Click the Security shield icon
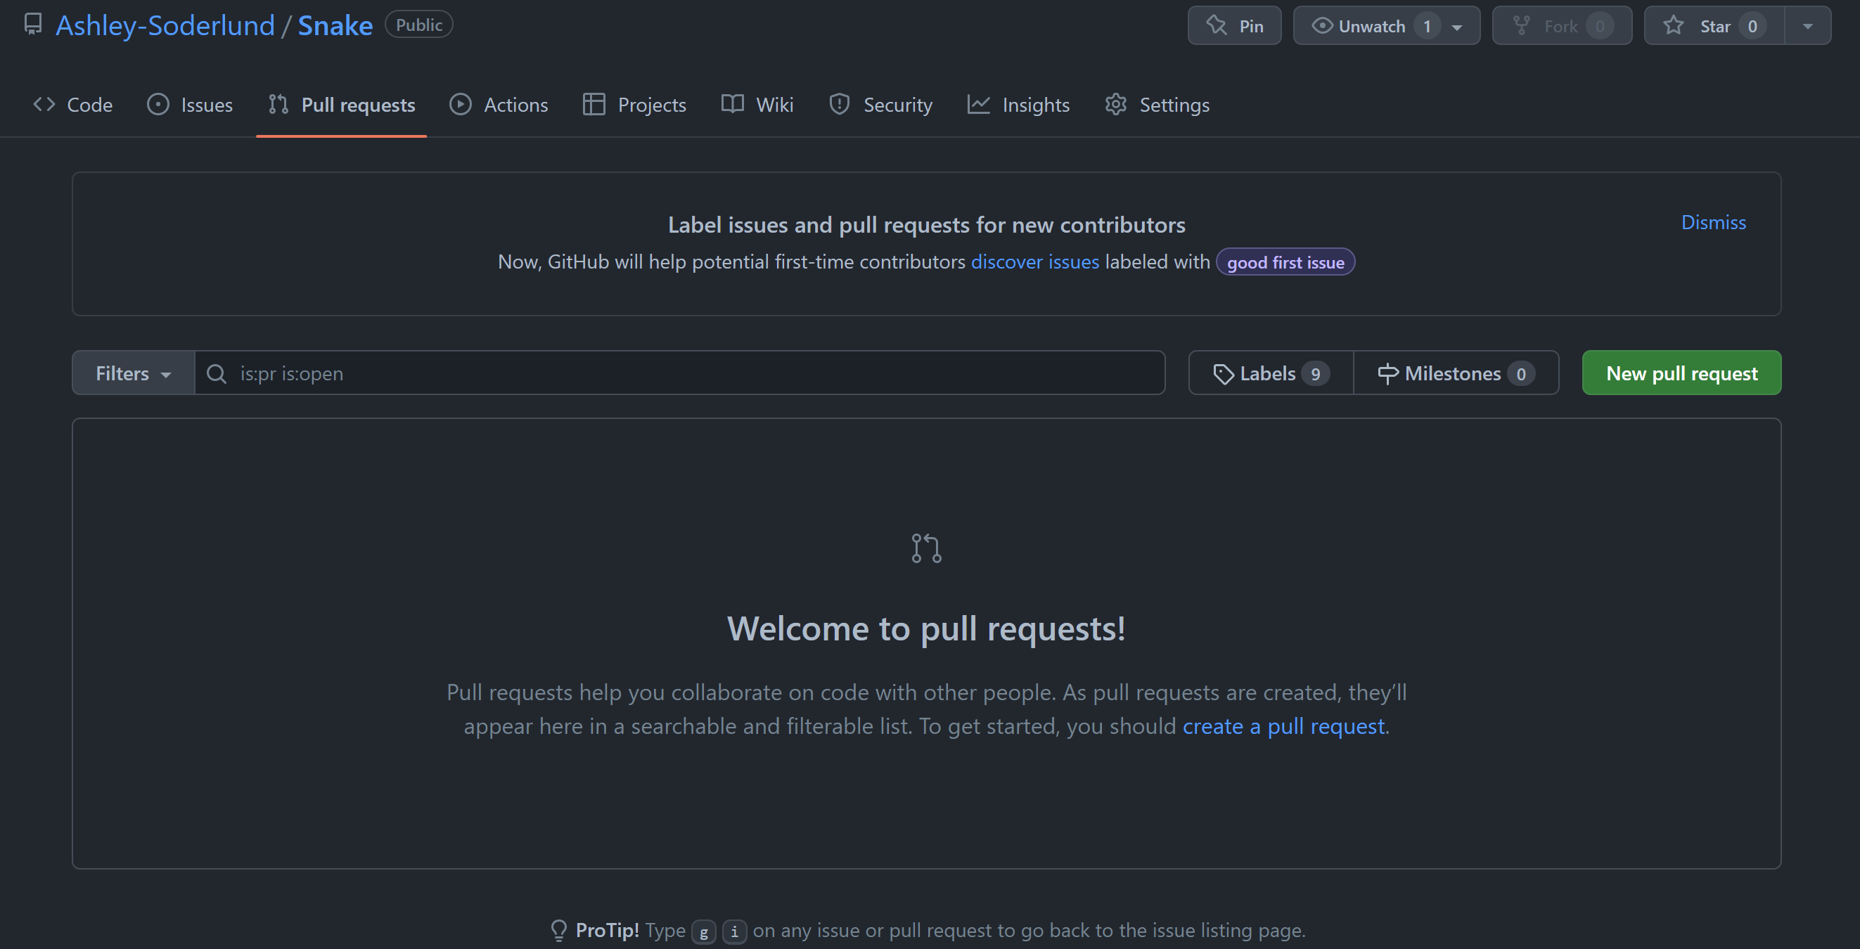The height and width of the screenshot is (949, 1860). click(839, 104)
